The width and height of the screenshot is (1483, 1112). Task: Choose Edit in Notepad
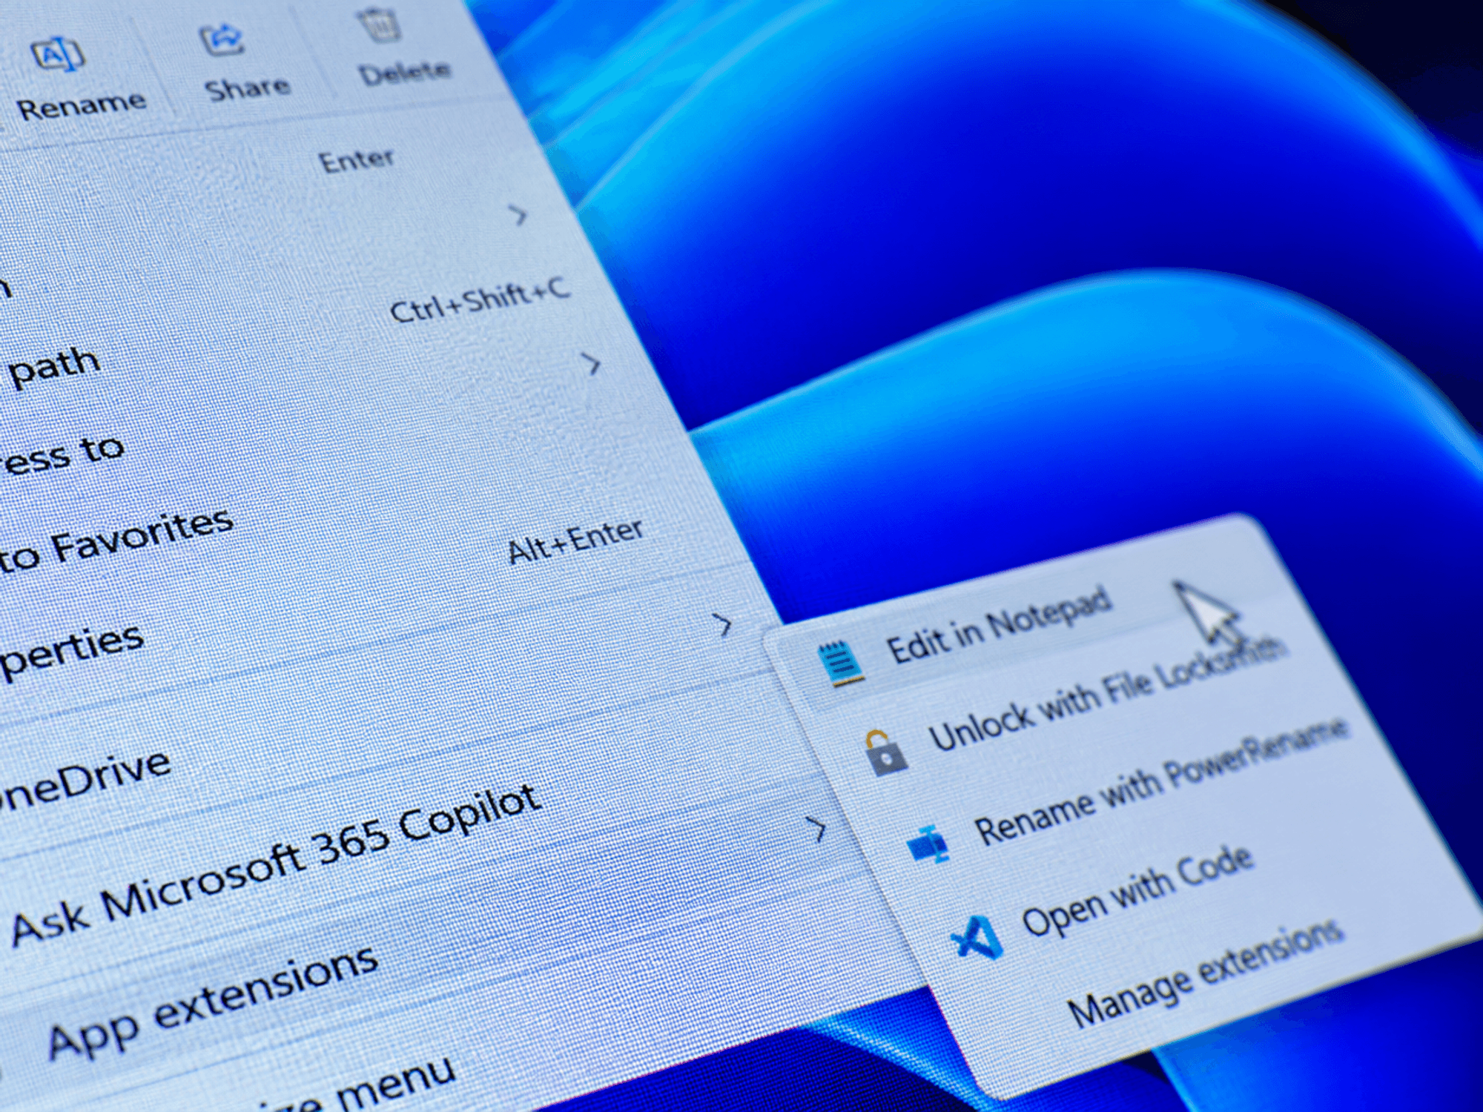[1000, 625]
